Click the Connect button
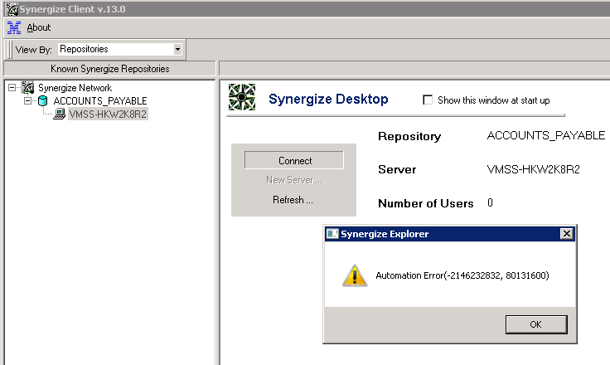The height and width of the screenshot is (365, 610). pos(294,160)
